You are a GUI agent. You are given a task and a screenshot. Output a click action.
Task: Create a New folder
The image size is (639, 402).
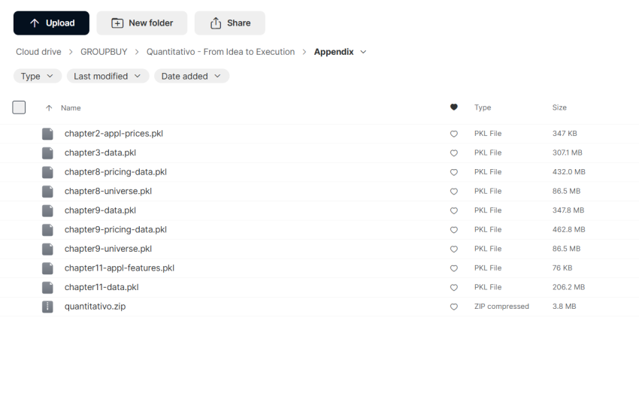point(142,23)
